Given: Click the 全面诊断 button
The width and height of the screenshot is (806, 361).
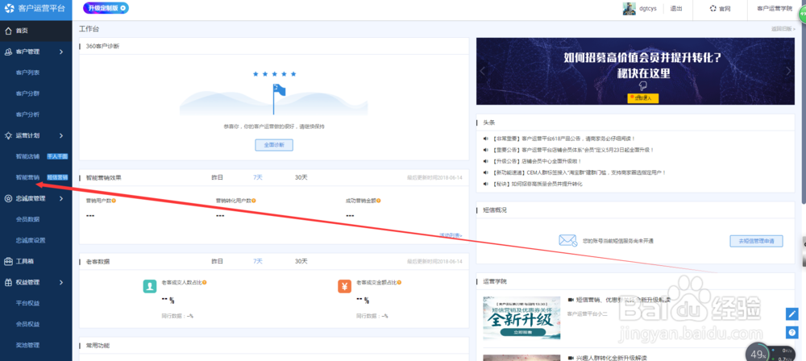Looking at the screenshot, I should [x=274, y=145].
